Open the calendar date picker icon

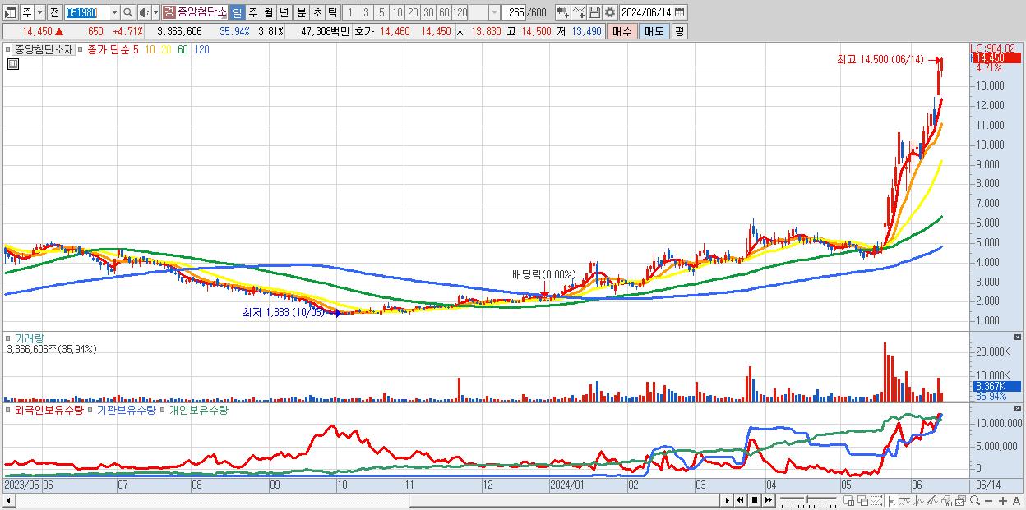coord(679,12)
